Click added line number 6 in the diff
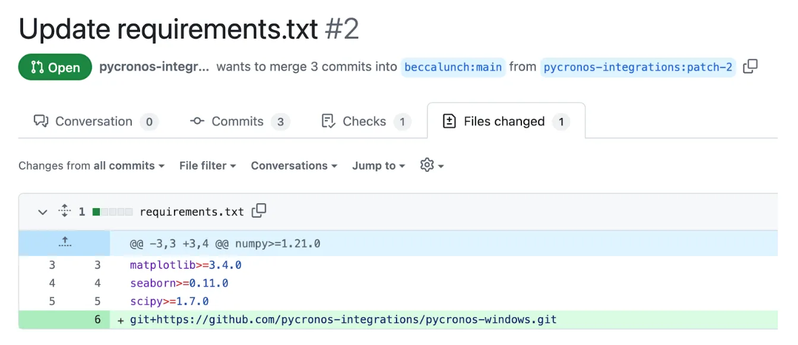Screen dimensions: 798x345 coord(97,320)
